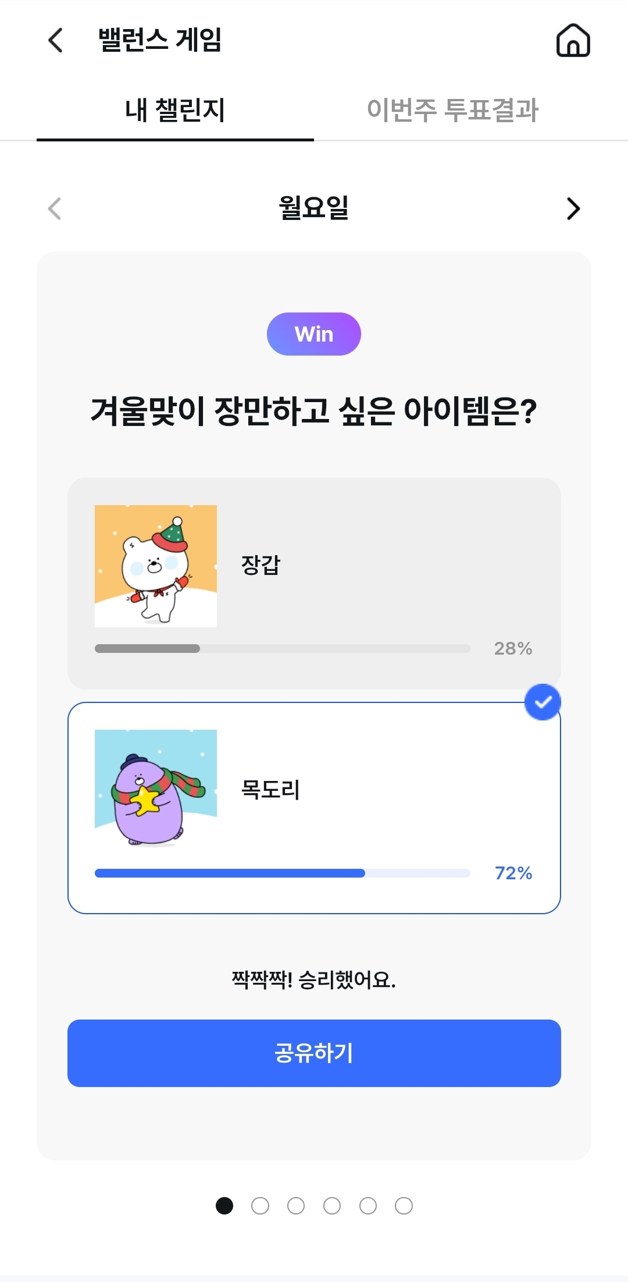This screenshot has height=1282, width=628.
Task: Go to previous day with left chevron
Action: (x=55, y=209)
